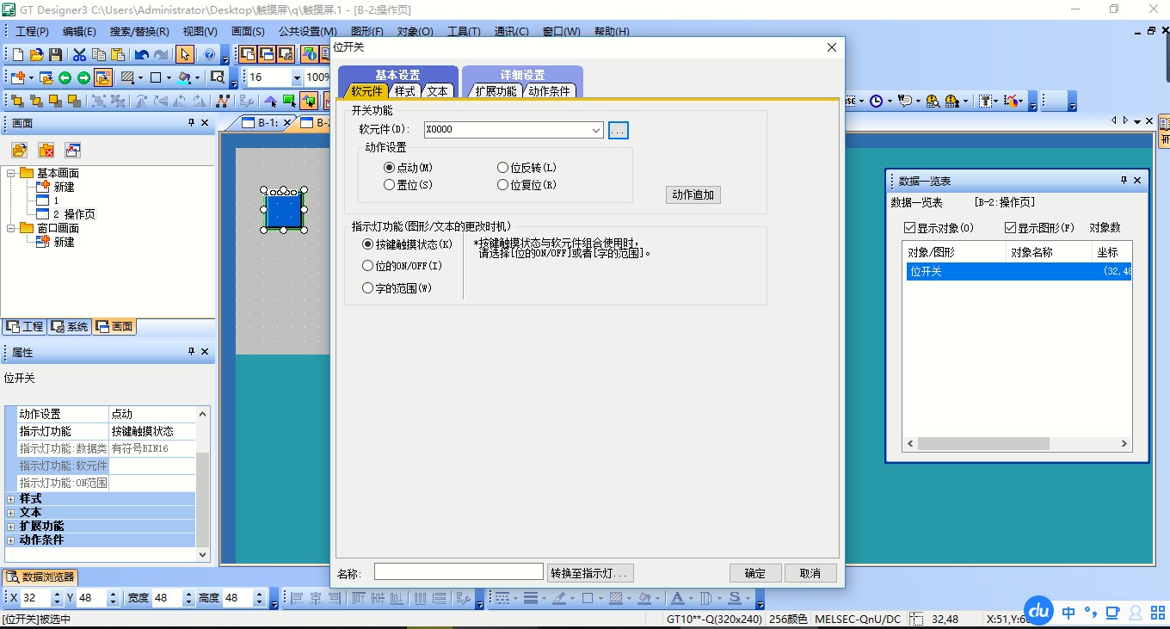Image resolution: width=1170 pixels, height=629 pixels.
Task: Click the Undo arrow icon
Action: [x=142, y=54]
